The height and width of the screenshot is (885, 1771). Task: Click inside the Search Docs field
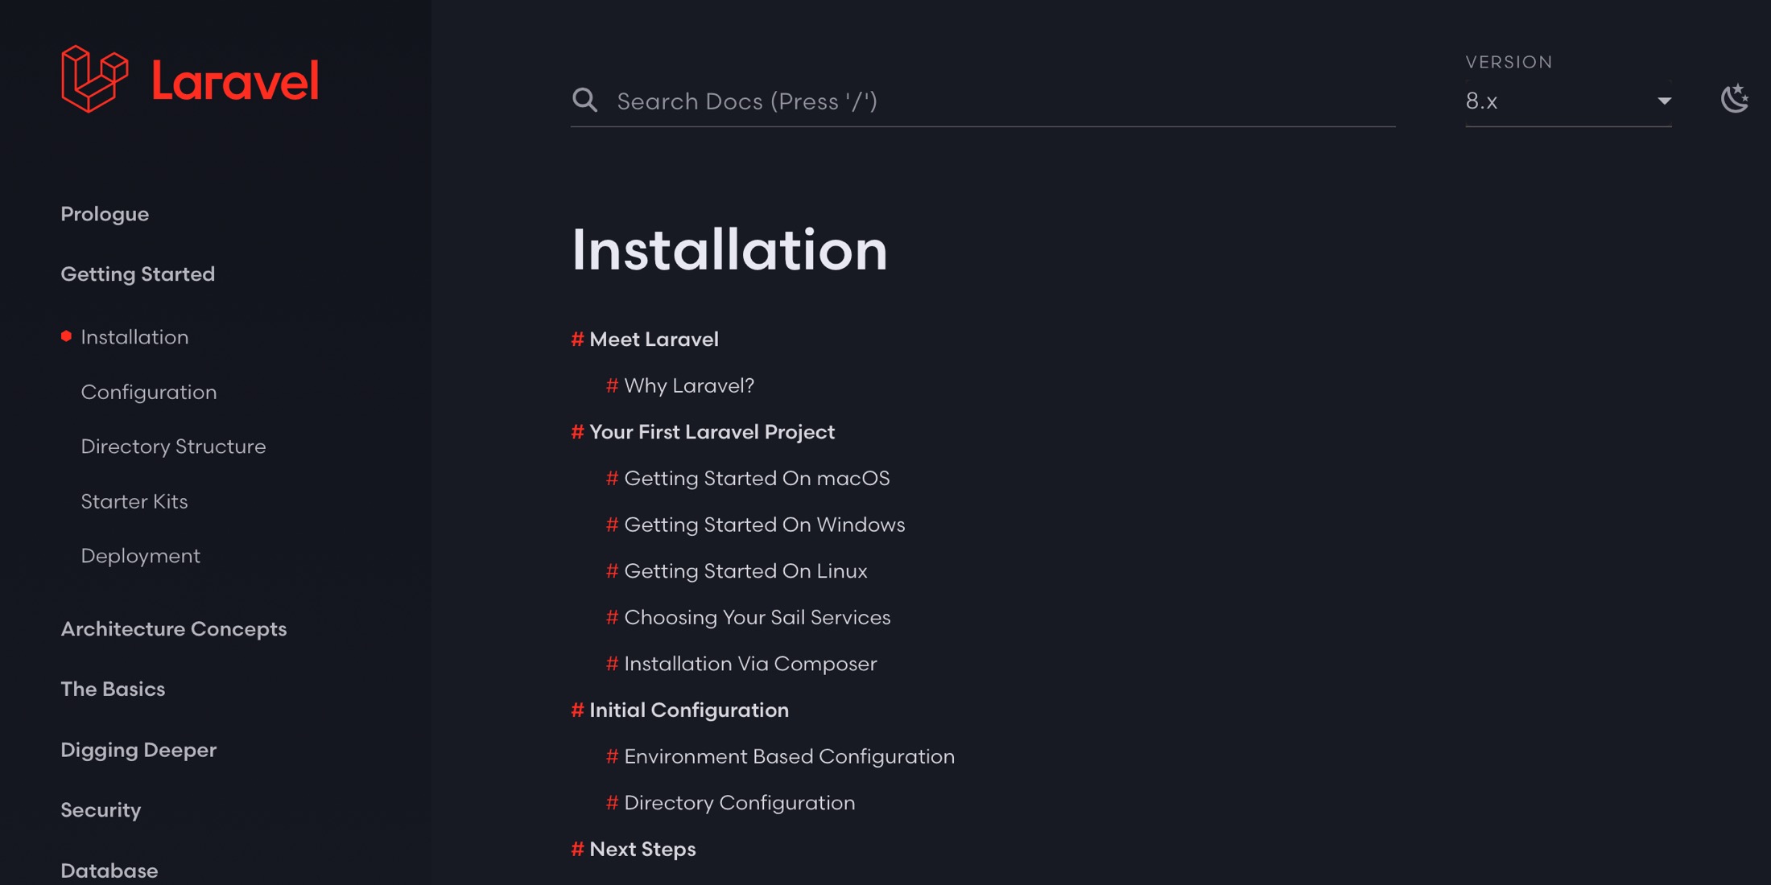885,101
